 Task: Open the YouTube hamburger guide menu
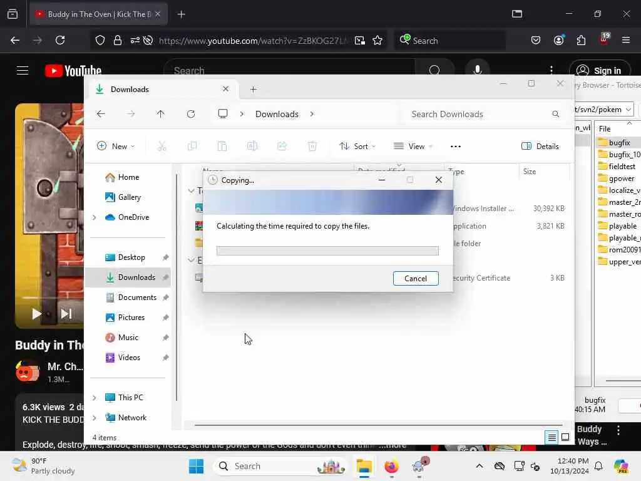tap(23, 71)
